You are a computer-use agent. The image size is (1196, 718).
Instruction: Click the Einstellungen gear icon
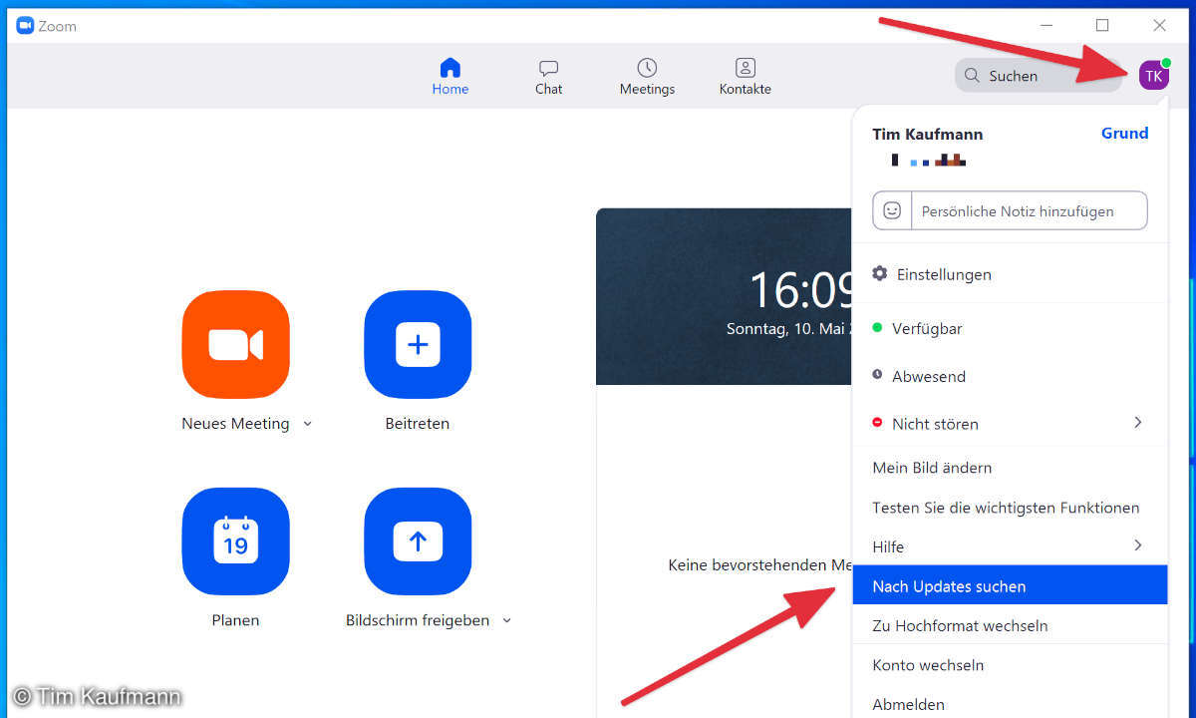[879, 273]
